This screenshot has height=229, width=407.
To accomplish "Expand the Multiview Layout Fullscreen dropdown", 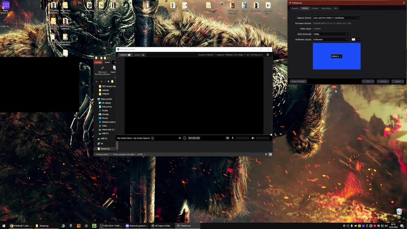I will pyautogui.click(x=330, y=39).
